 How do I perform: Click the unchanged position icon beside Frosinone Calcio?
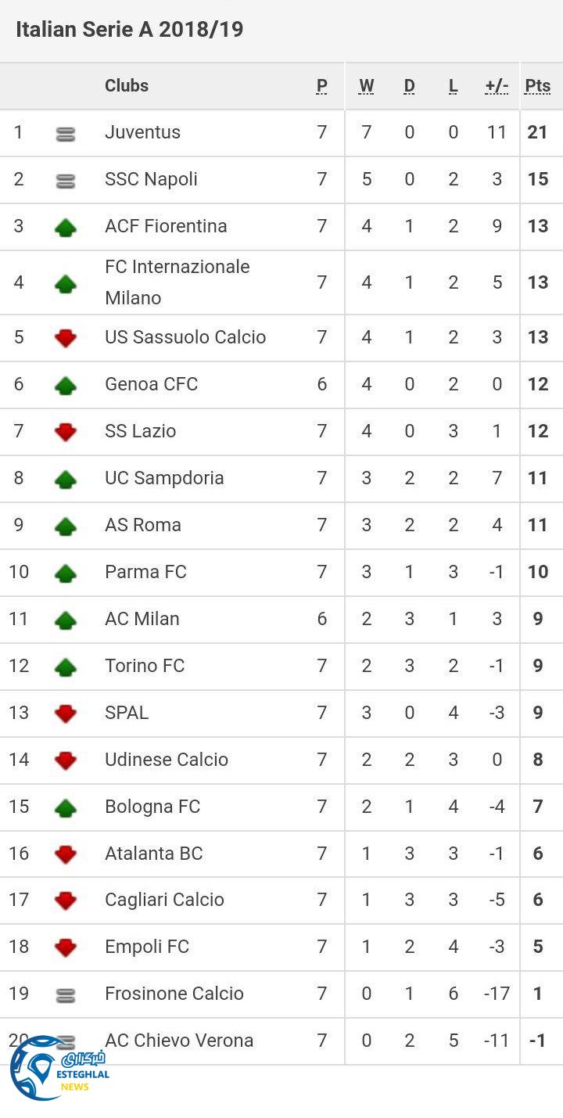pyautogui.click(x=66, y=995)
